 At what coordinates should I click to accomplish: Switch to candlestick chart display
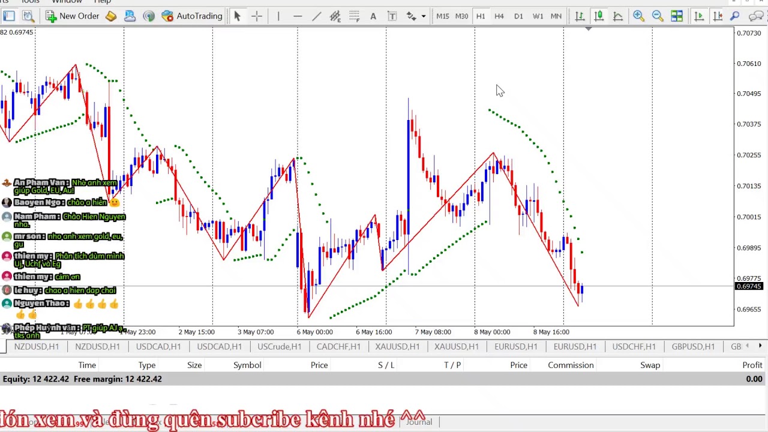pyautogui.click(x=599, y=16)
